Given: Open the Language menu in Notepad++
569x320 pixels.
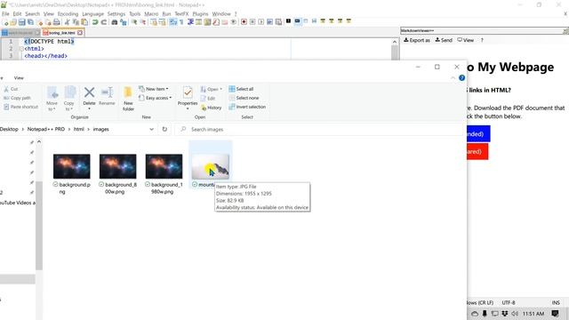Looking at the screenshot, I should (92, 14).
